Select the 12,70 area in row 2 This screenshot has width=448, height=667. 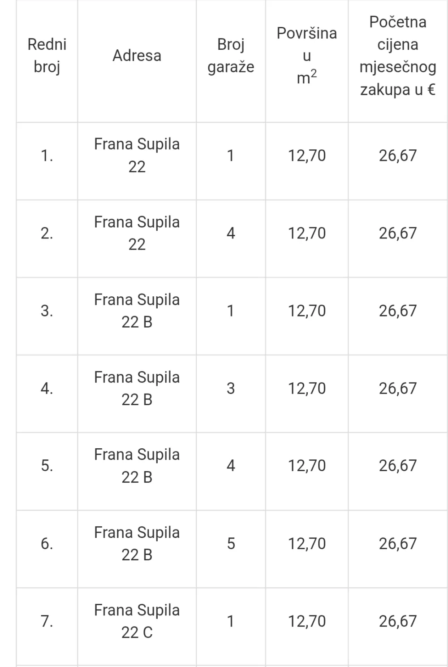click(x=307, y=233)
